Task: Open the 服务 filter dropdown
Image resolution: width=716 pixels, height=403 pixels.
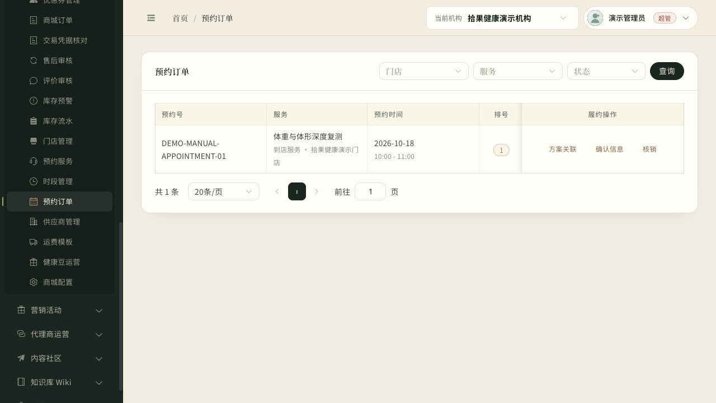Action: point(518,71)
